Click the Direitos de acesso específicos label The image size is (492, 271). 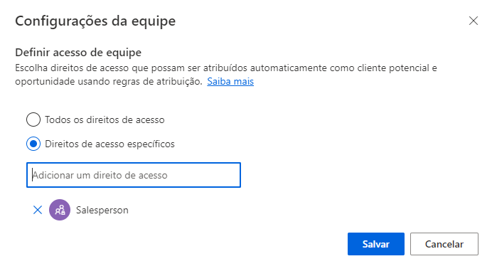pos(109,144)
